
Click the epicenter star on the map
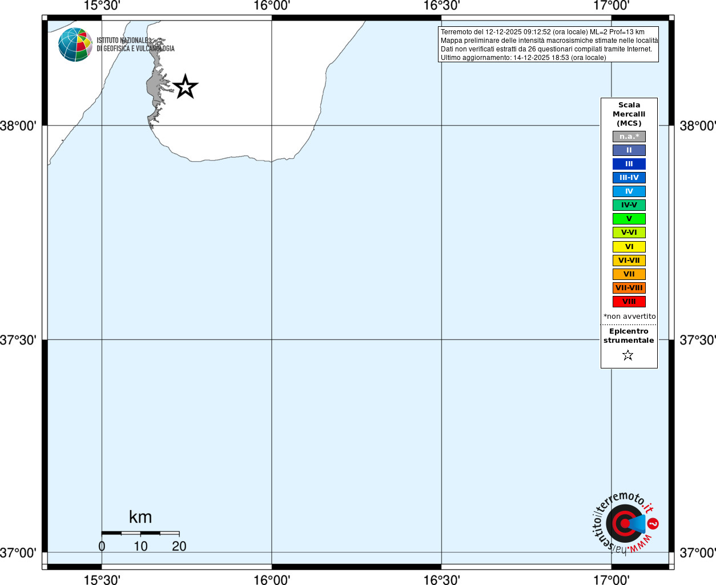tap(185, 87)
